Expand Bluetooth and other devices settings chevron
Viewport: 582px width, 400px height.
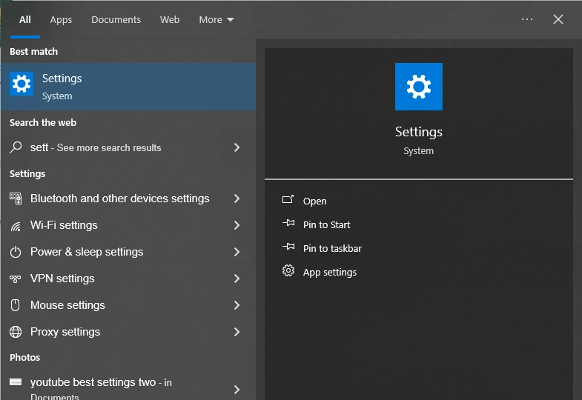coord(237,199)
